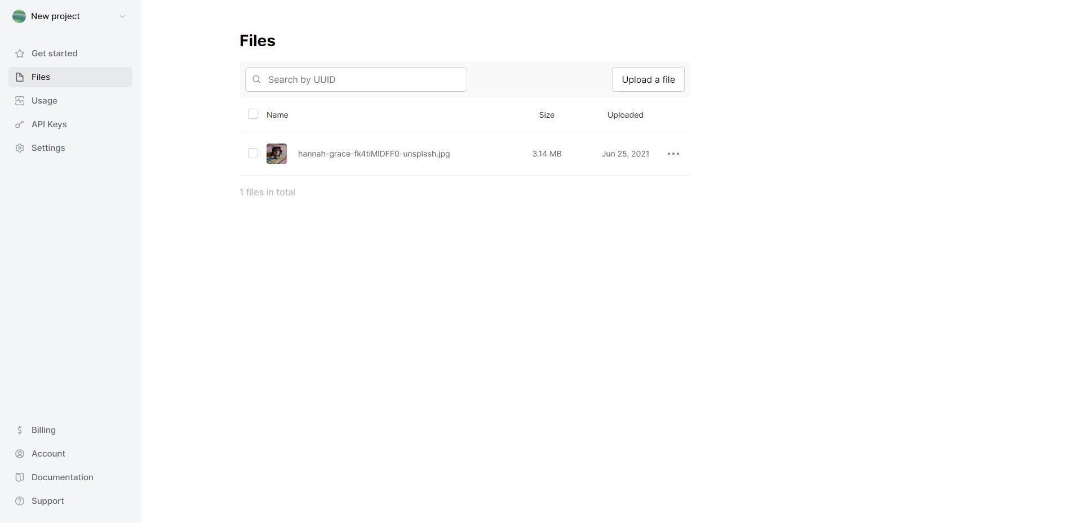Click the Billing lightning icon
1082x523 pixels.
[x=20, y=430]
